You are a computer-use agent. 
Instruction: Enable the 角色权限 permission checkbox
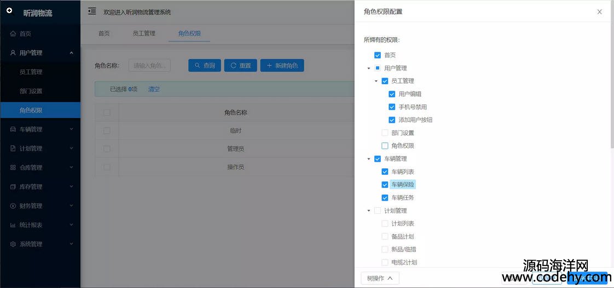[x=385, y=146]
